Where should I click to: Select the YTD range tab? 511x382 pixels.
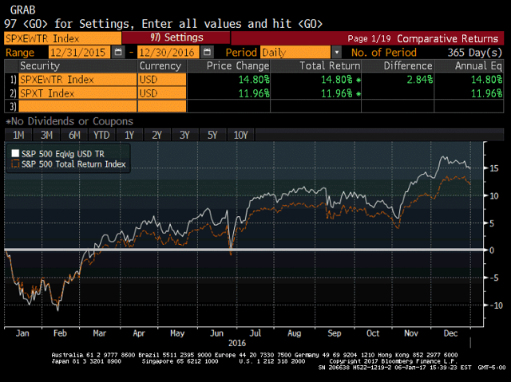click(x=101, y=135)
